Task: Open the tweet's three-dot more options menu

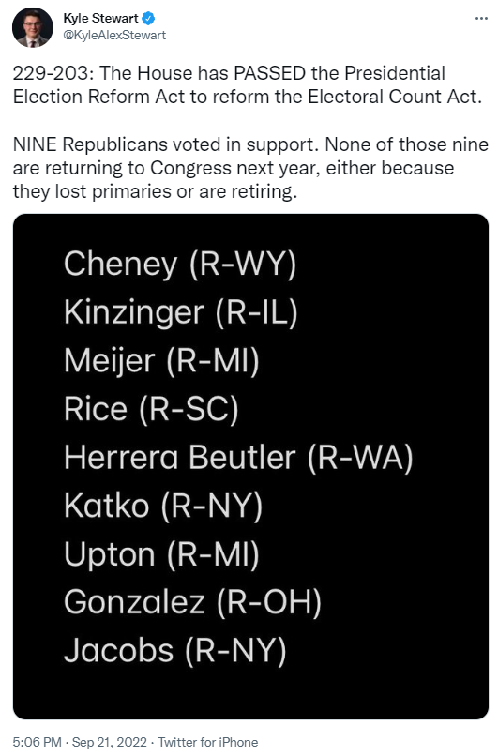Action: click(481, 19)
